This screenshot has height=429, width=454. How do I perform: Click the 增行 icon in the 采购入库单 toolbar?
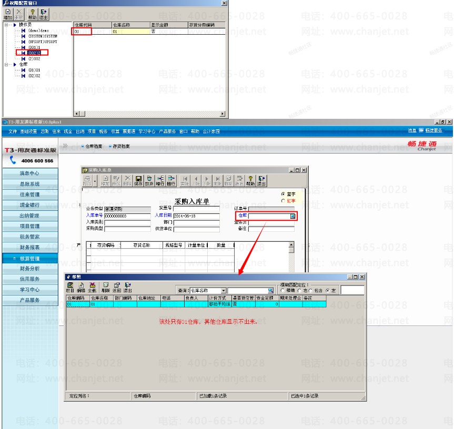tap(160, 180)
